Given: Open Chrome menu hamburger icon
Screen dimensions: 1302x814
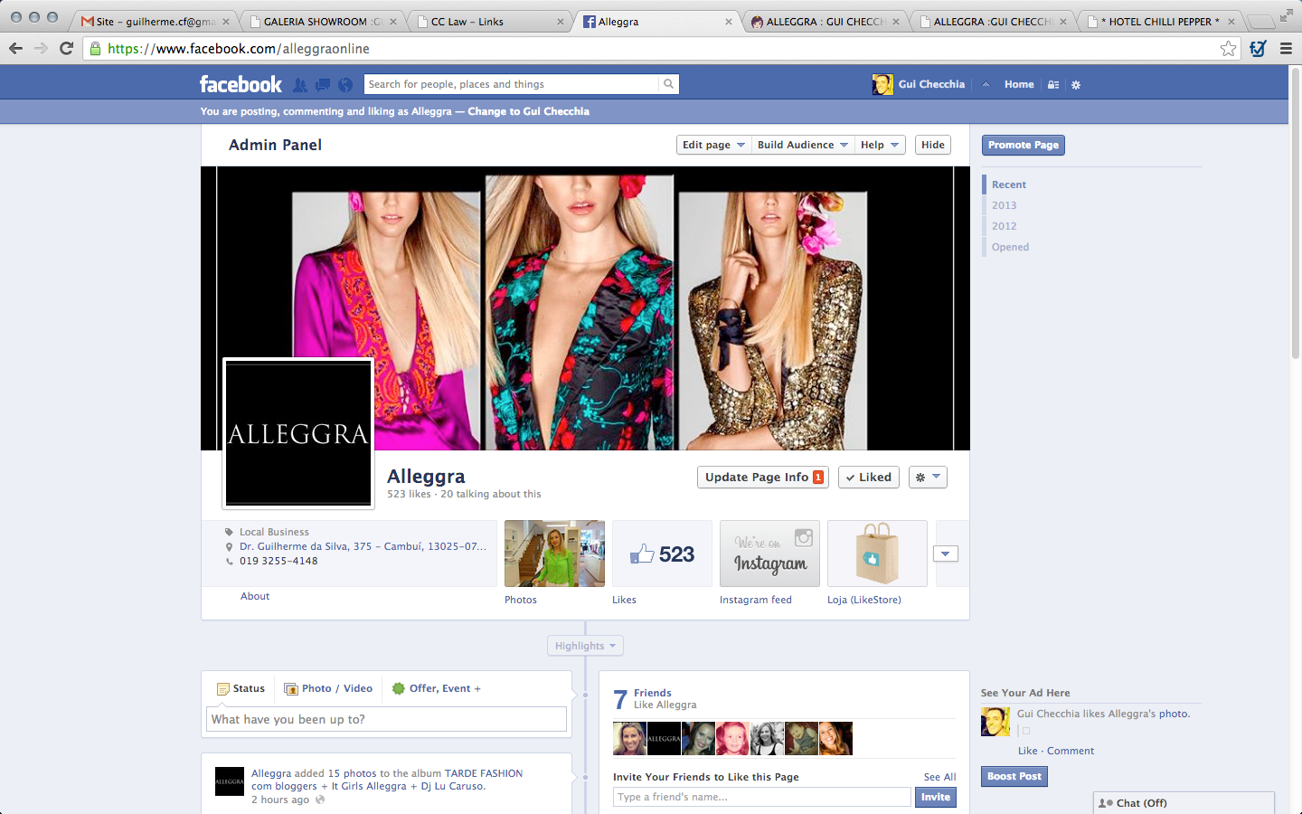Looking at the screenshot, I should pos(1286,49).
